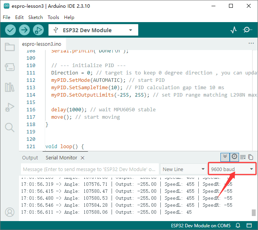
Task: Click 'myPID.SetOutputLimits(-255, 255);' on line 114
Action: click(x=100, y=95)
